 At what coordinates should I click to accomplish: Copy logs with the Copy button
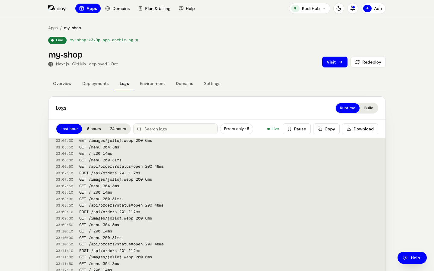tap(326, 129)
